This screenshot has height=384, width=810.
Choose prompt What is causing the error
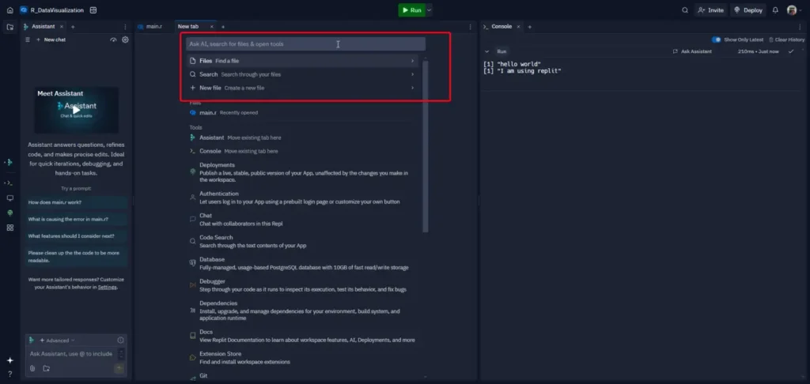coord(77,220)
